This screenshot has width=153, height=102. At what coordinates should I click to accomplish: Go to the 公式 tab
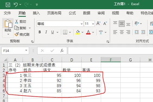point(72,13)
